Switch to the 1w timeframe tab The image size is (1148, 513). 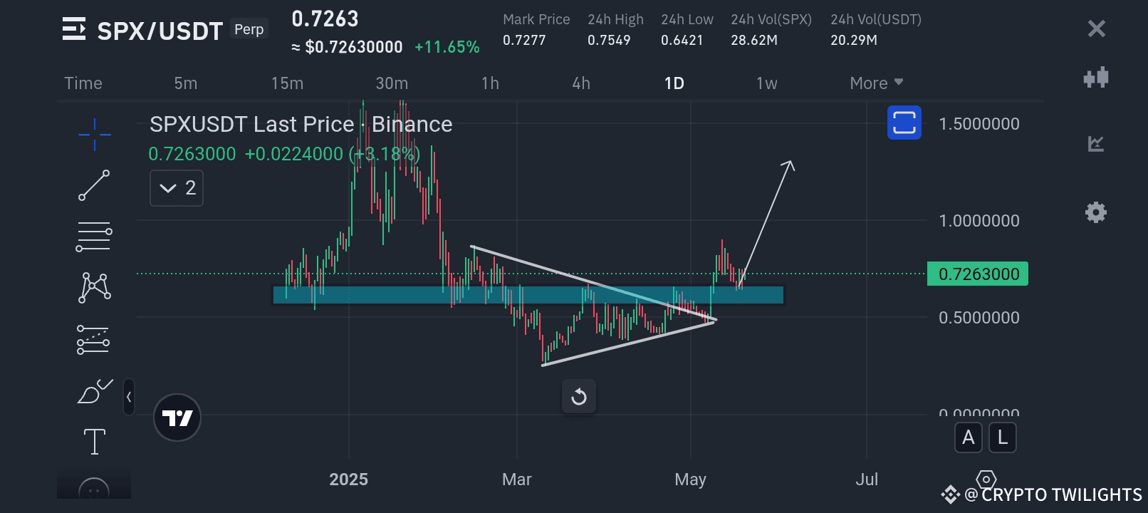(767, 83)
